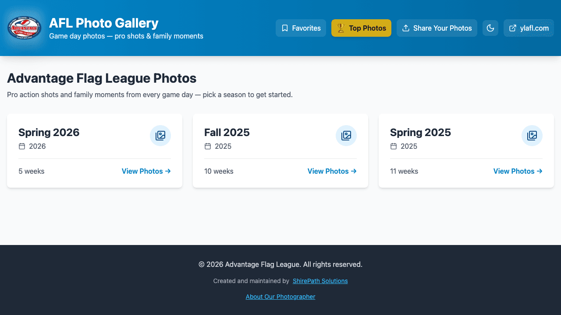Screen dimensions: 561x315
Task: Click the bookmark icon on Favorites
Action: click(285, 28)
